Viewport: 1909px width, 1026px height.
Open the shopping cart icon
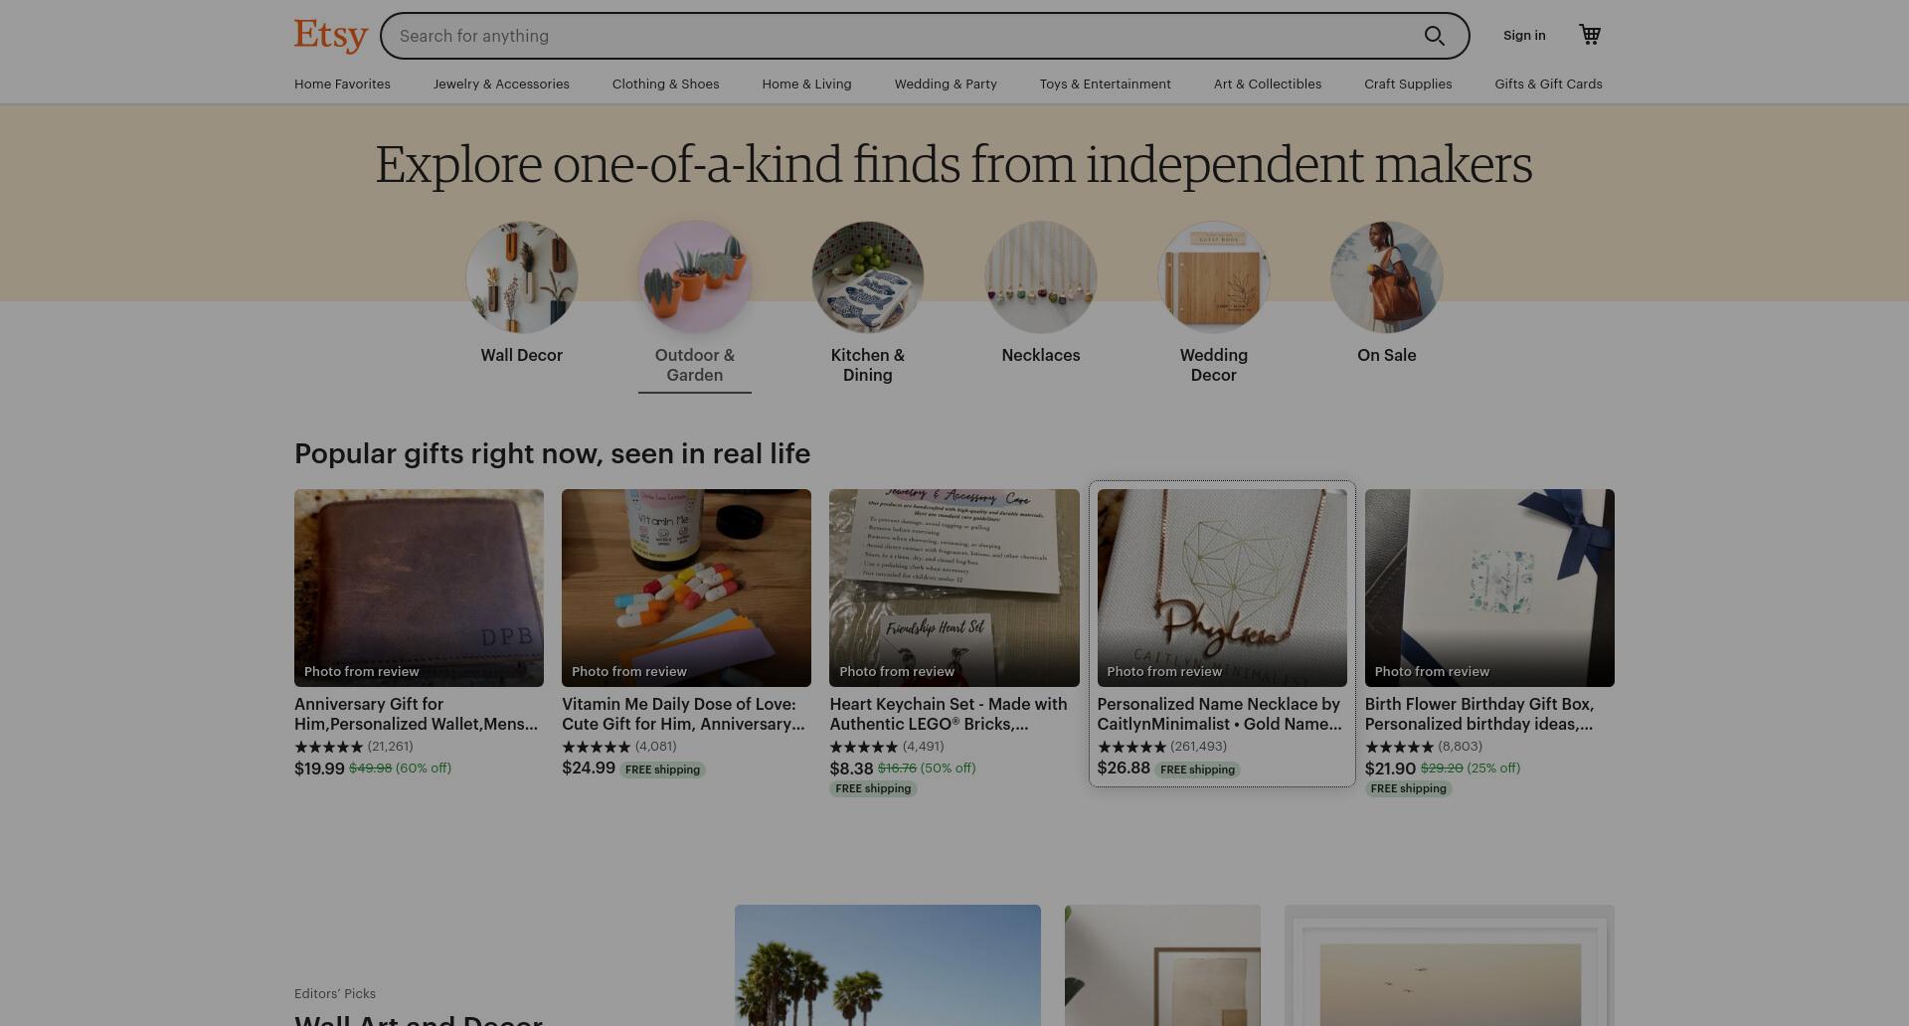(1590, 35)
